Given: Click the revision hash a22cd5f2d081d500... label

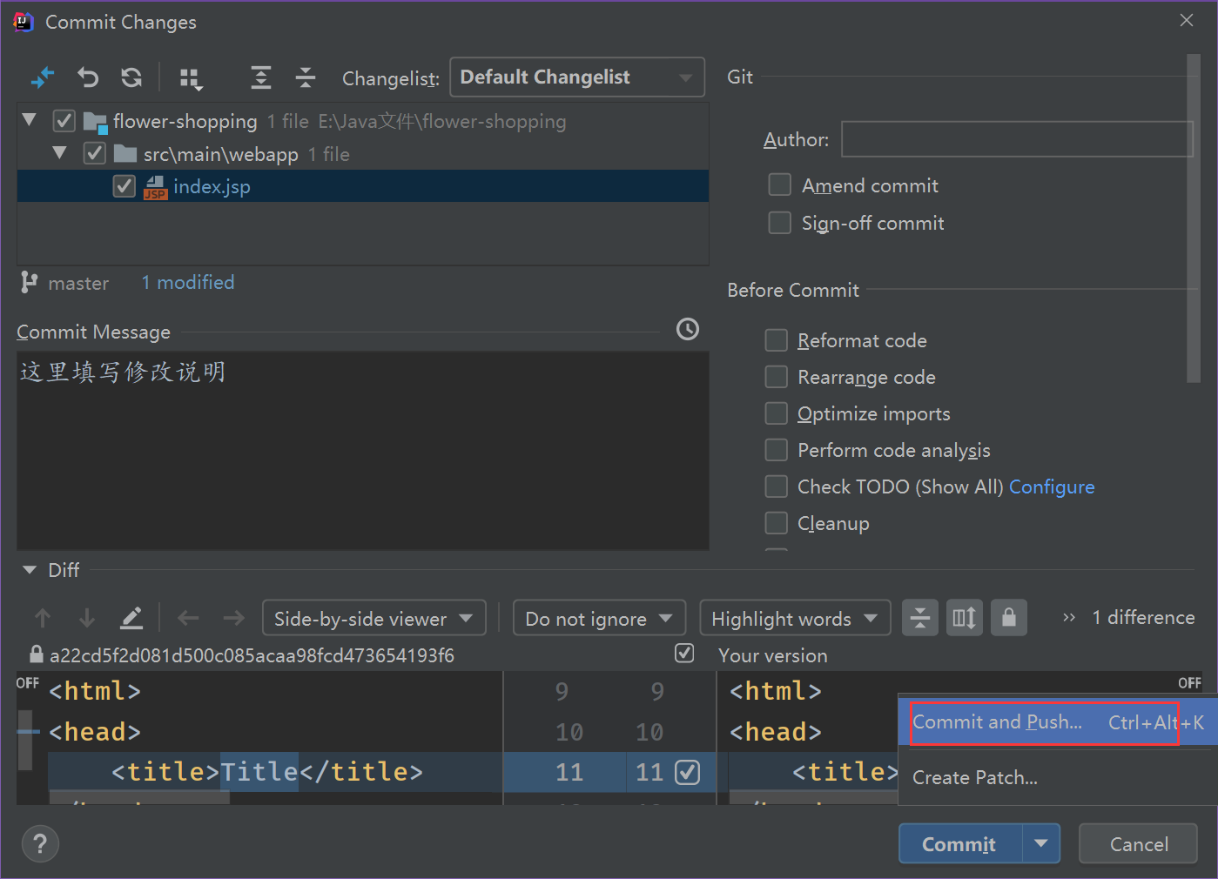Looking at the screenshot, I should (252, 655).
